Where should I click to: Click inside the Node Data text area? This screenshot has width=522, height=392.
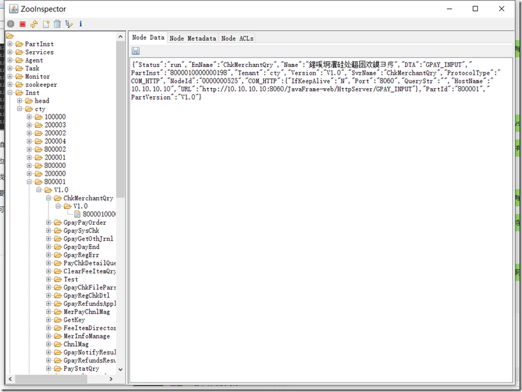tap(307, 192)
